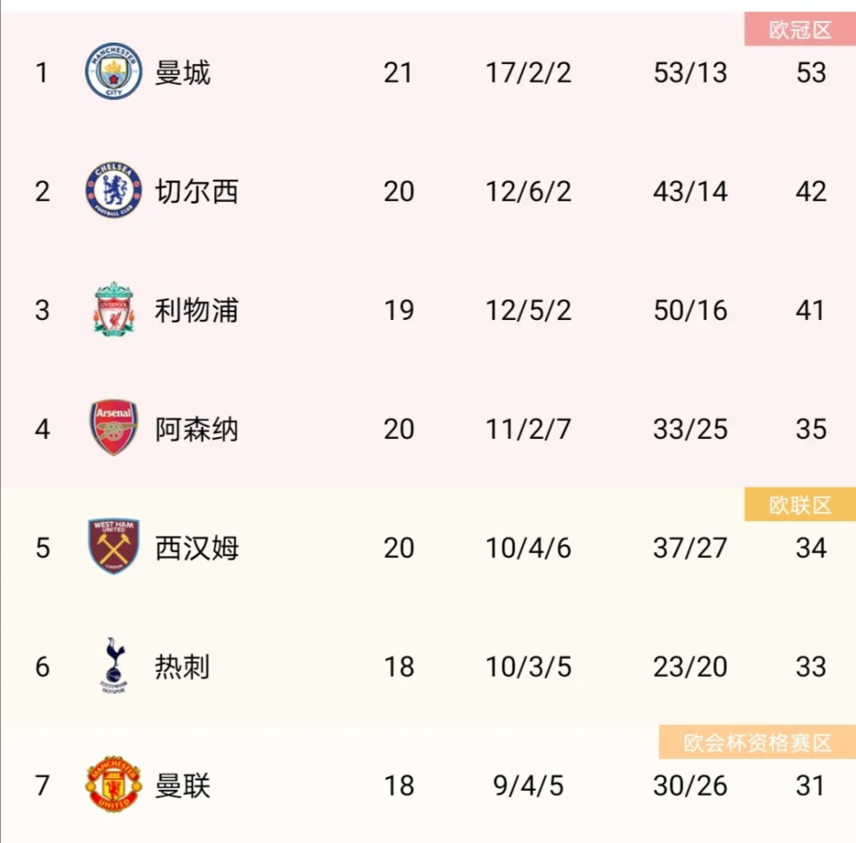856x843 pixels.
Task: Click the Manchester United crest
Action: click(114, 784)
